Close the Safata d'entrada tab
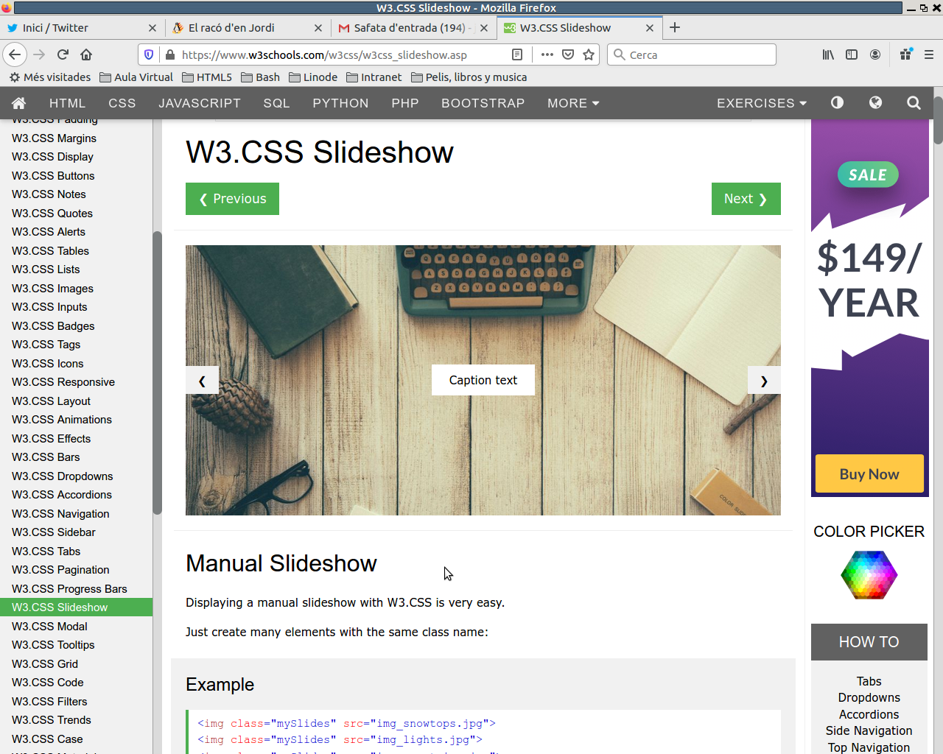Viewport: 943px width, 754px height. (x=484, y=28)
